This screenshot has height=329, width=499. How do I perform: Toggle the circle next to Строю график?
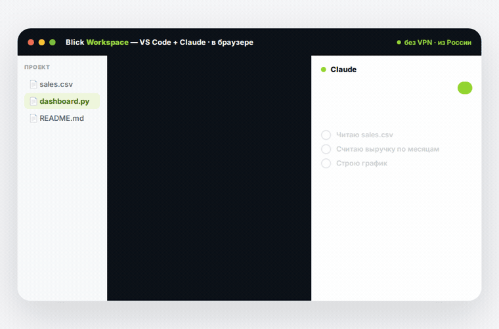(326, 164)
